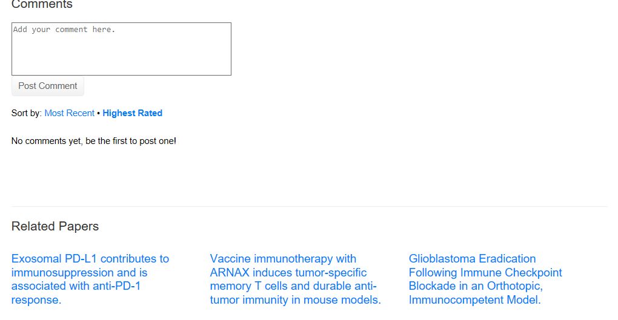Click the Related Papers heading
Viewport: 618px width, 320px height.
55,226
